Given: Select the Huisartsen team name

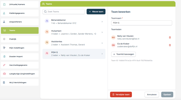Looking at the screenshot, I should [56, 31].
